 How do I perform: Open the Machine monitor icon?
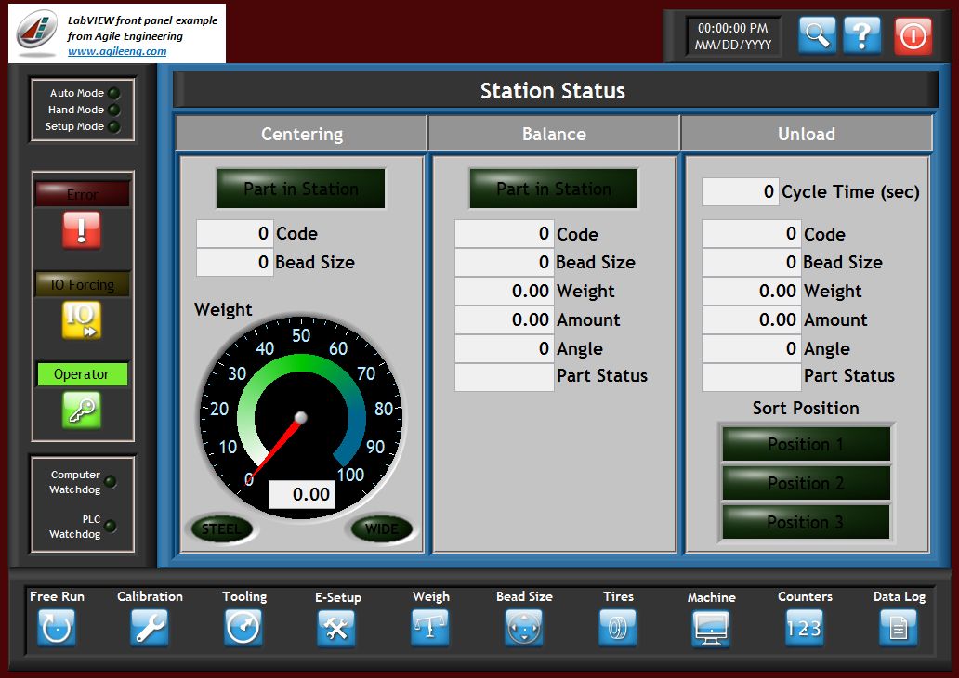point(711,629)
